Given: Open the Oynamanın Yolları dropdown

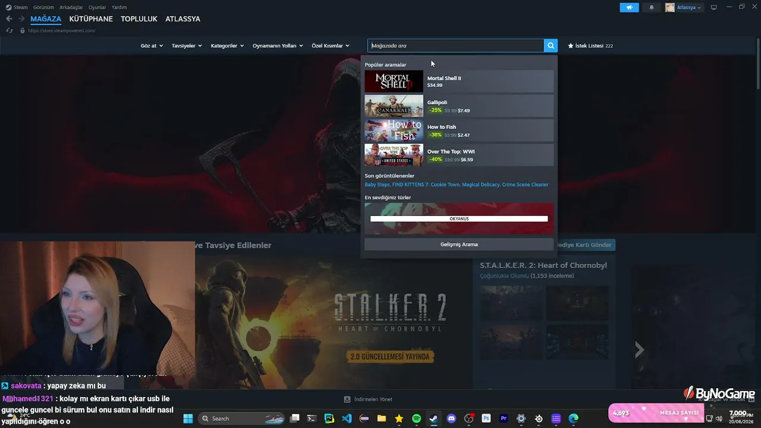Looking at the screenshot, I should coord(278,46).
